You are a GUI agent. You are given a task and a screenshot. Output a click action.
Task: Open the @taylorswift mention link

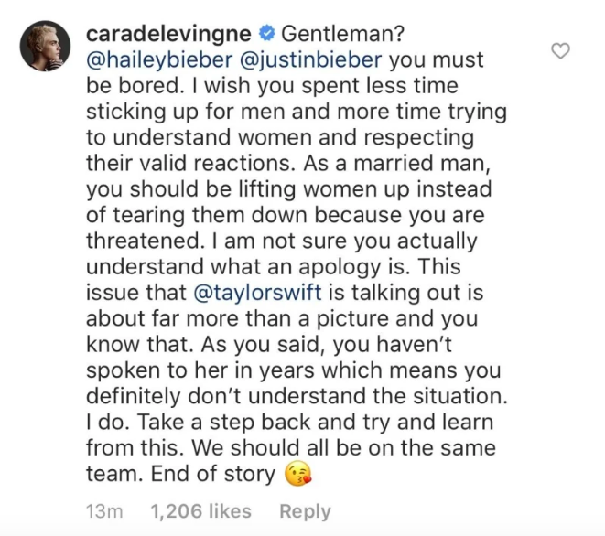257,293
